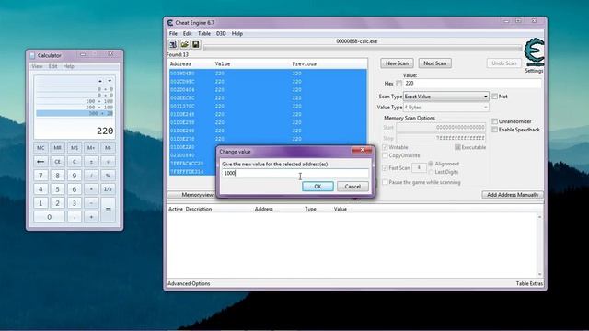
Task: Click the new value input field
Action: [295, 173]
